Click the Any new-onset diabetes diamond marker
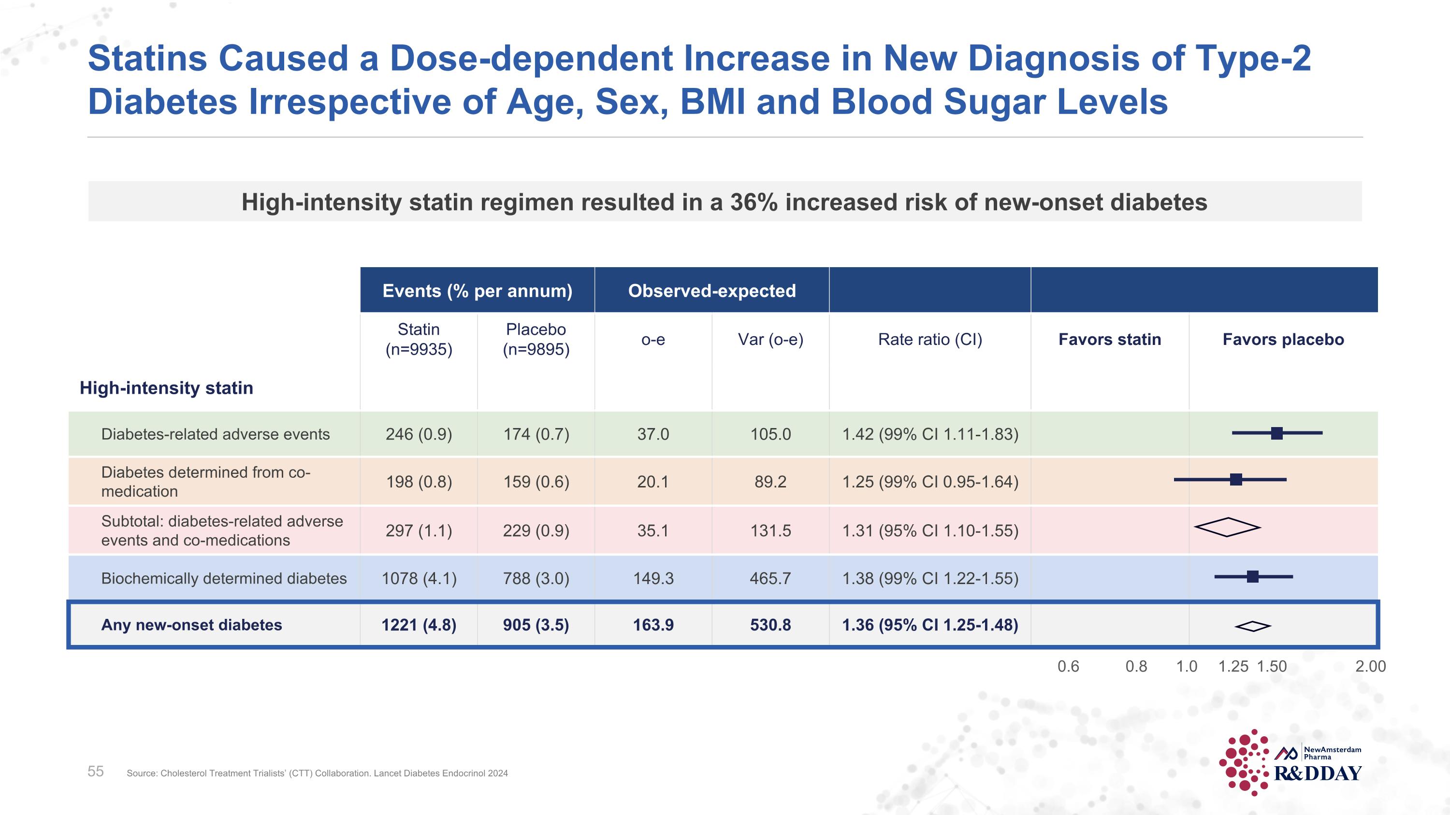Image resolution: width=1450 pixels, height=815 pixels. click(x=1252, y=626)
